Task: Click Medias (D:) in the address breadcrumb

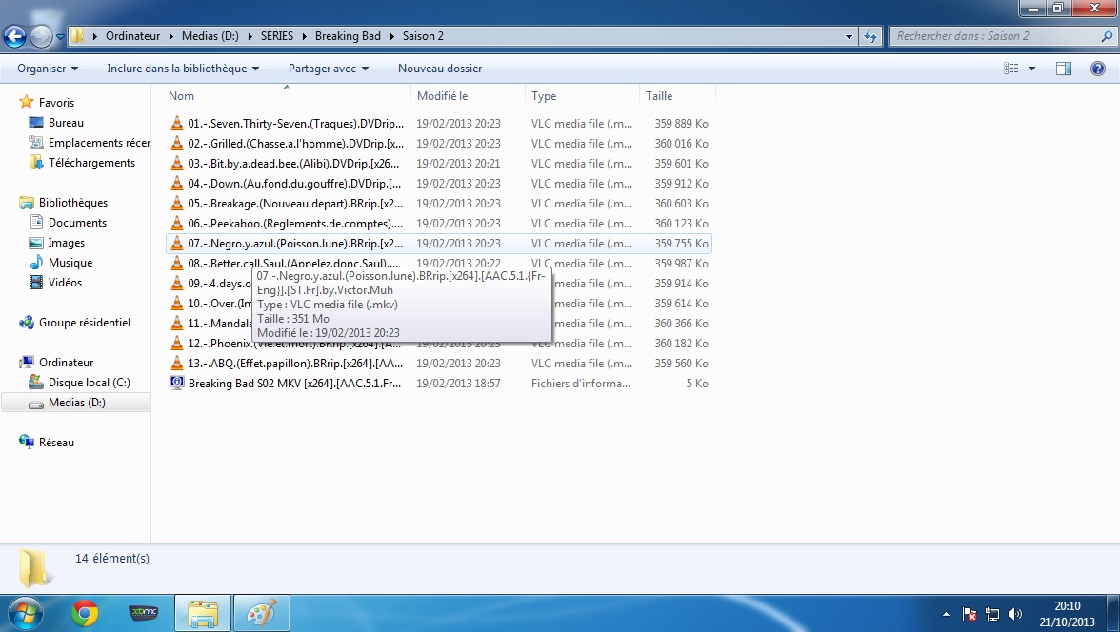Action: pyautogui.click(x=210, y=36)
